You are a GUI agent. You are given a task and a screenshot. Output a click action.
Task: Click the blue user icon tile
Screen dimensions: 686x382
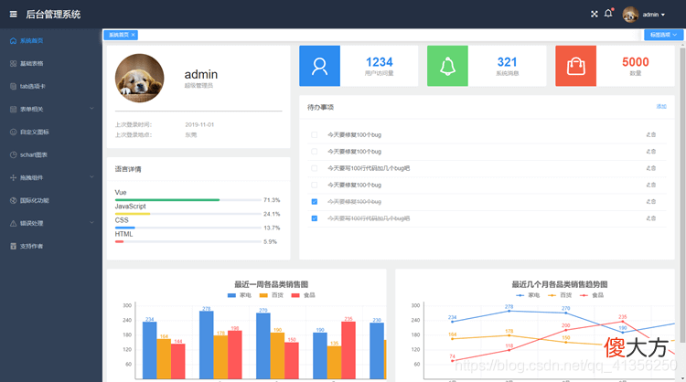[x=319, y=66]
